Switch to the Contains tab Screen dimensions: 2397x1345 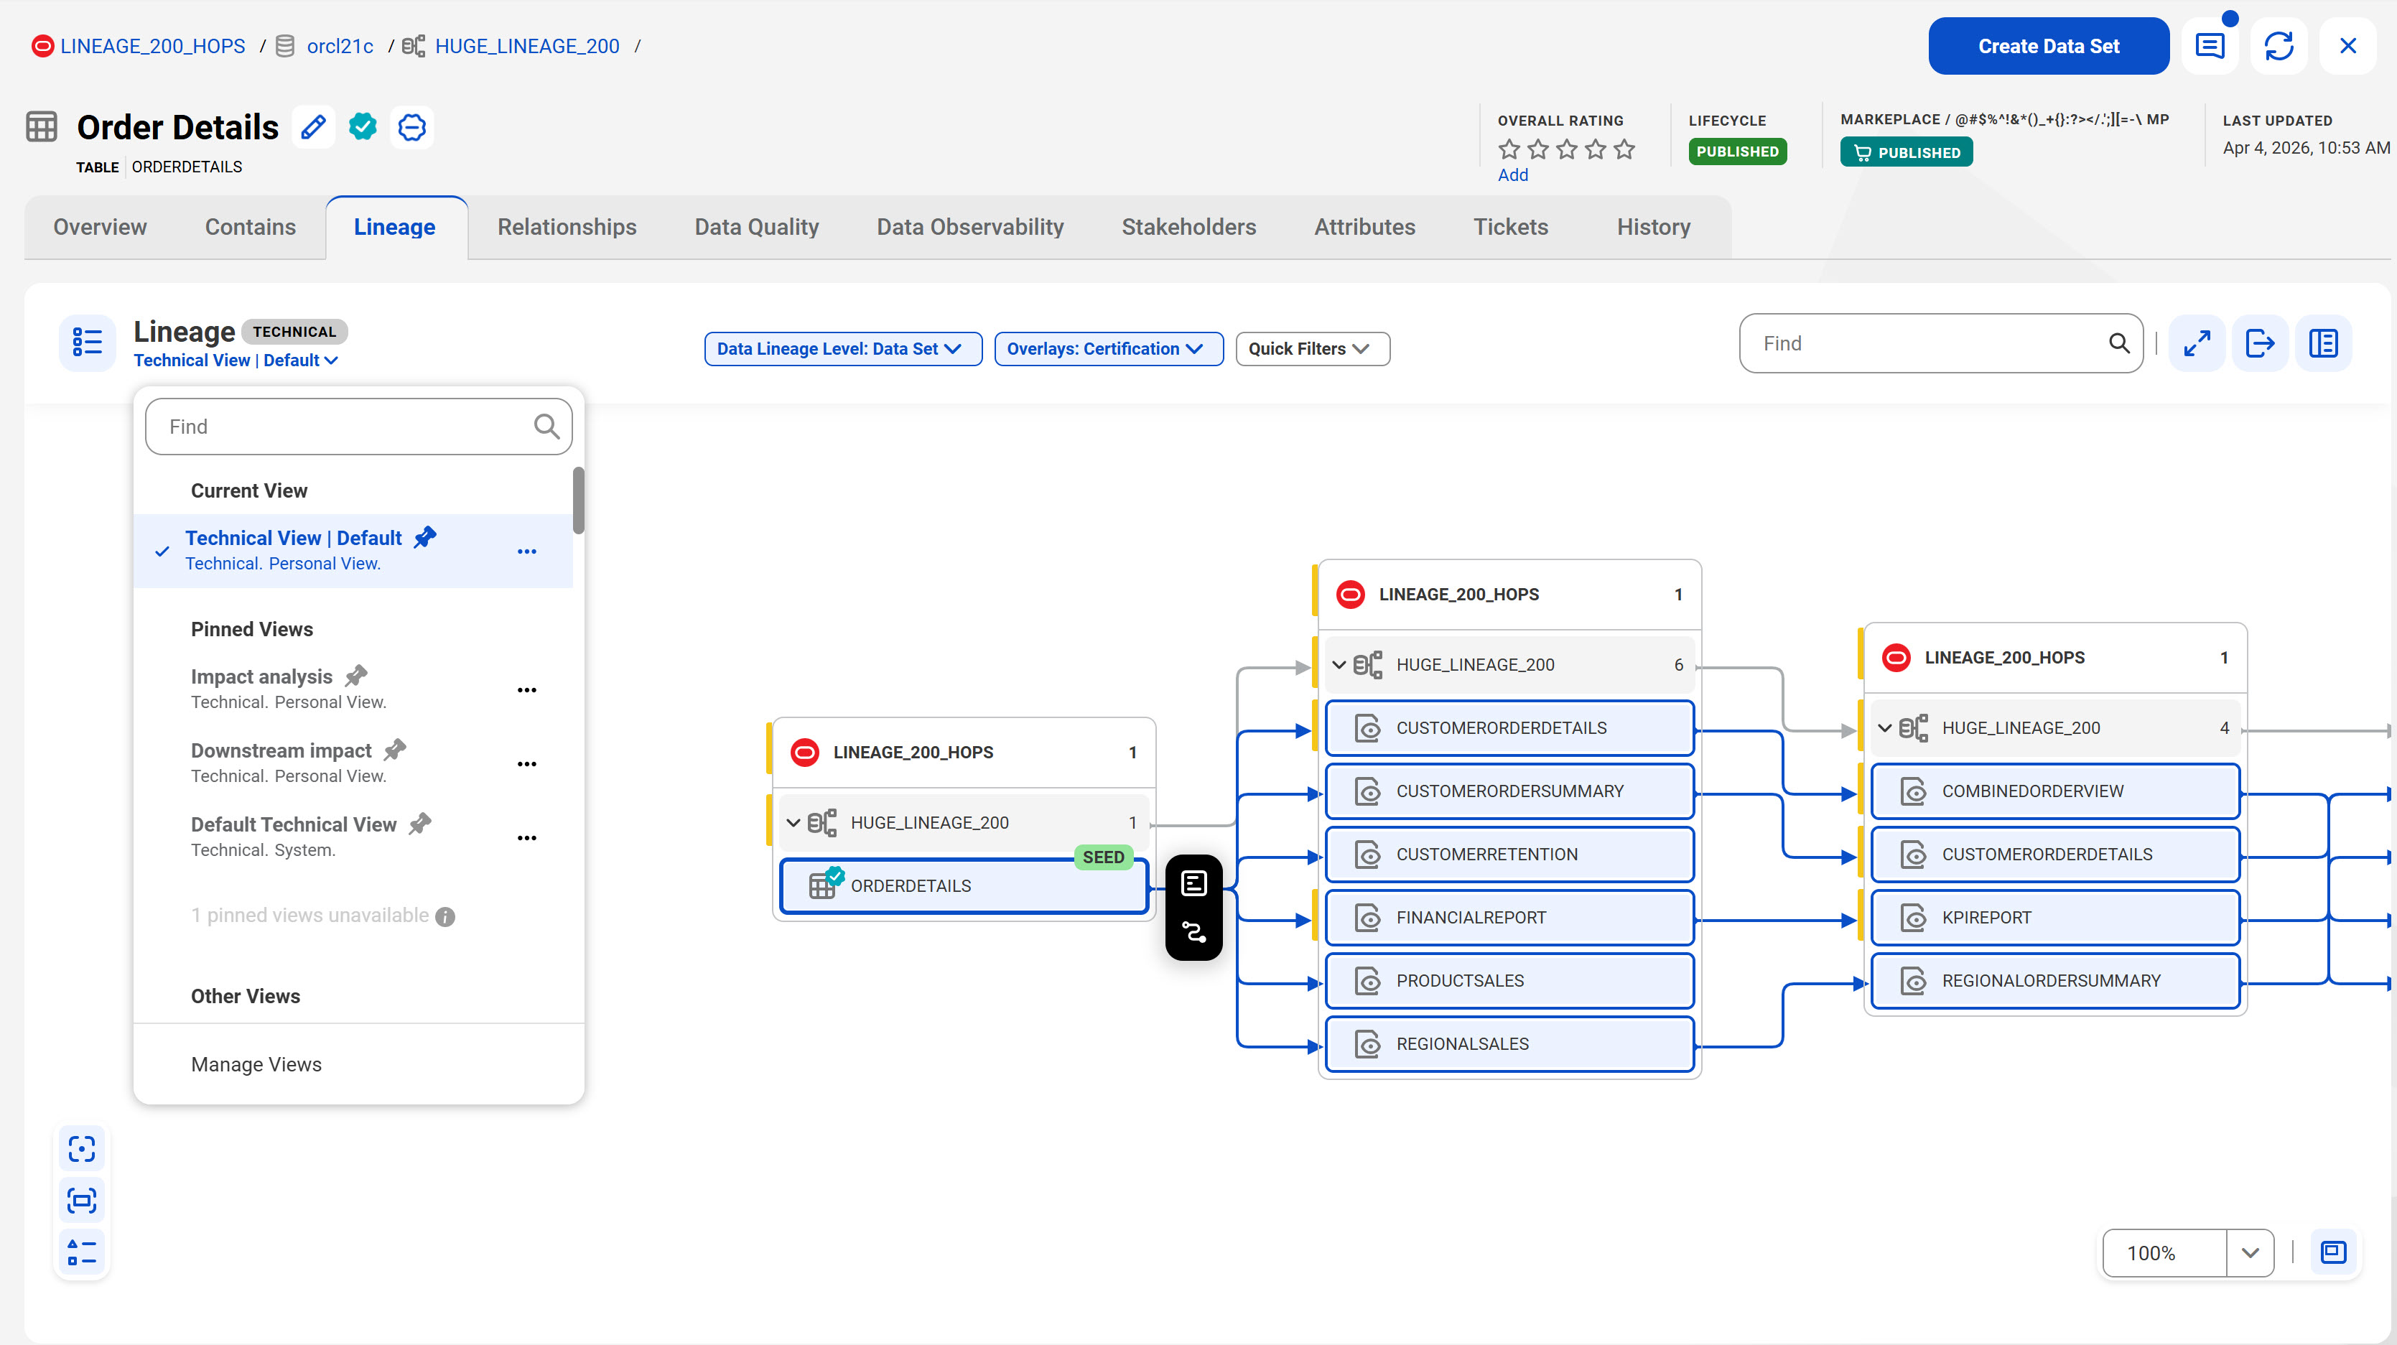click(x=251, y=227)
